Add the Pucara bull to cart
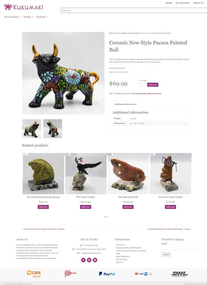The width and height of the screenshot is (207, 285). 153,85
